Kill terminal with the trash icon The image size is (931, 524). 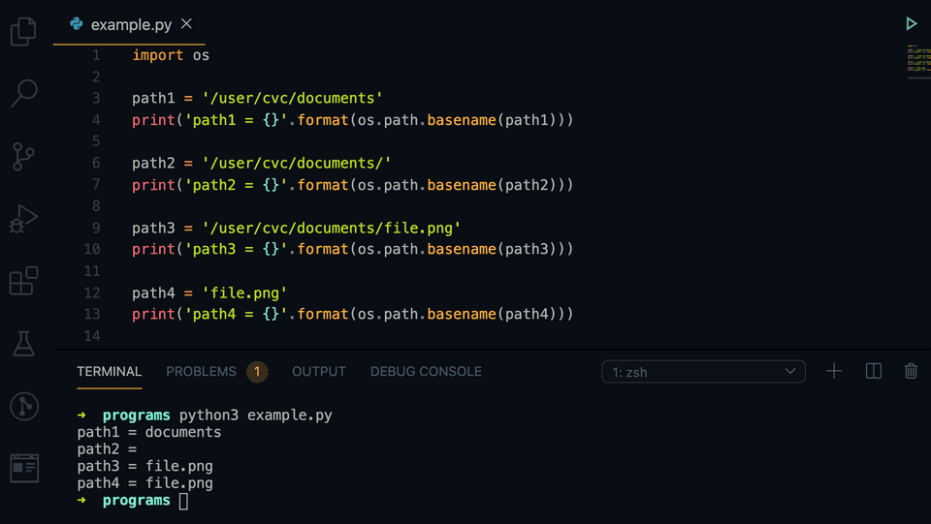pos(911,371)
